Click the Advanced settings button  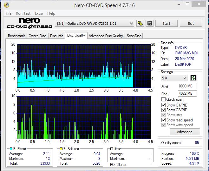[x=185, y=132]
